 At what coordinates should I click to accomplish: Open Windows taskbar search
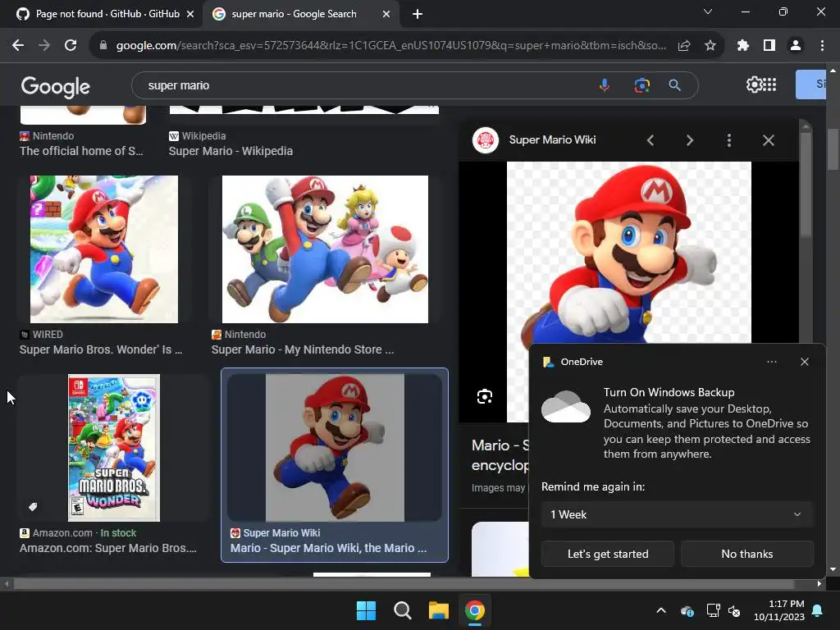pos(402,610)
